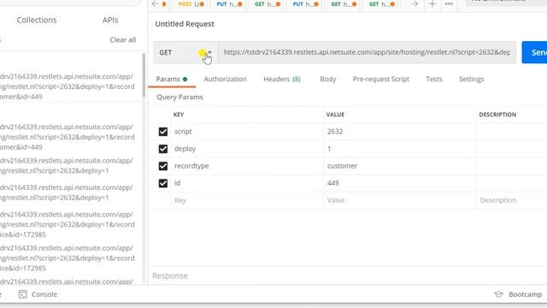Click the value 2632

(x=335, y=132)
